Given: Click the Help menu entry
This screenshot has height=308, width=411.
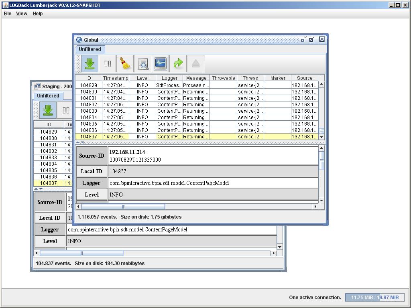Looking at the screenshot, I should click(x=37, y=13).
